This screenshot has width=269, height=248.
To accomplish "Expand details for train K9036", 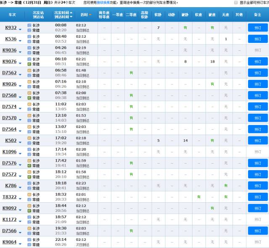I will [20, 52].
